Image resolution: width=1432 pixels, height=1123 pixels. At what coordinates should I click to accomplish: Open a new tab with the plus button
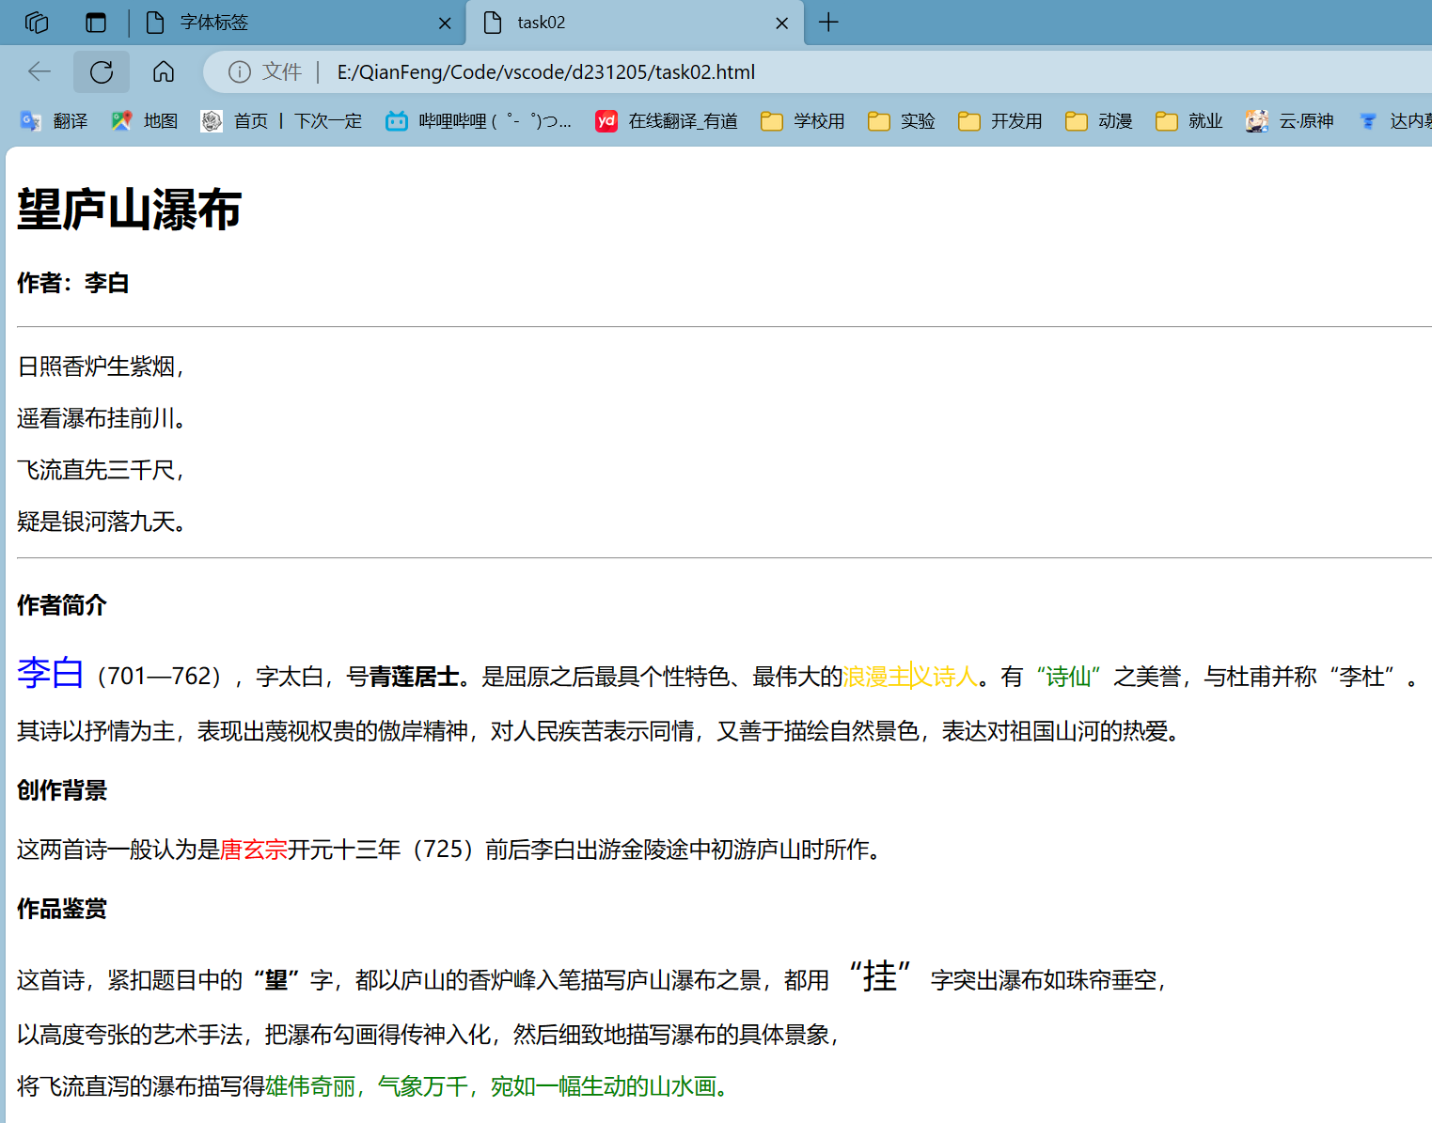pyautogui.click(x=828, y=23)
